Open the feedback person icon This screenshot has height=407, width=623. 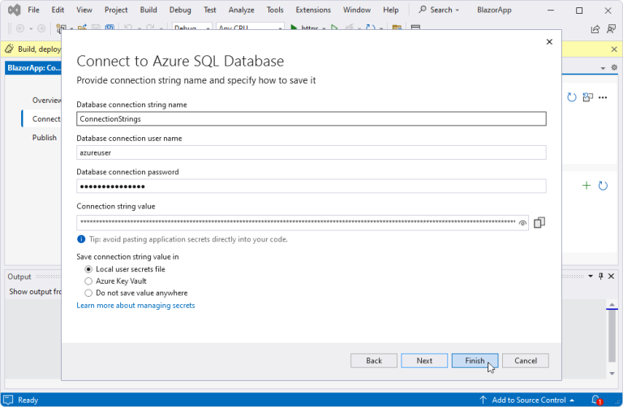(611, 29)
